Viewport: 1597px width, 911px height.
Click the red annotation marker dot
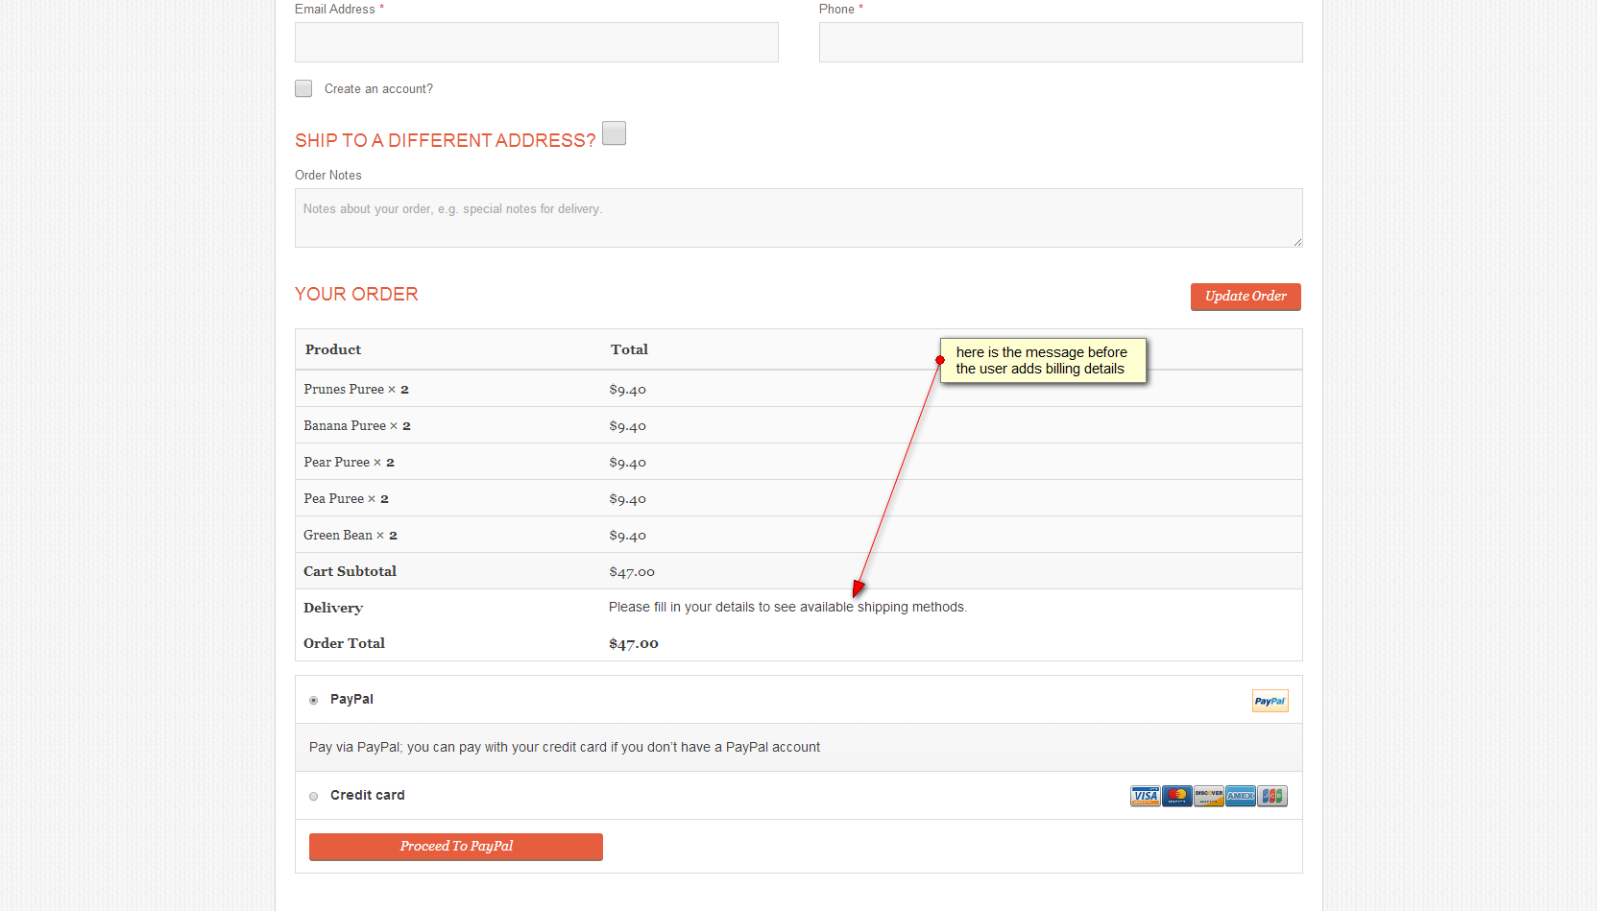coord(940,360)
